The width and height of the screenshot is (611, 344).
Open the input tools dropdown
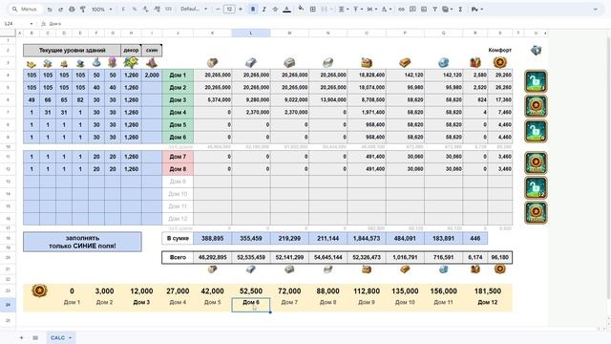pyautogui.click(x=477, y=10)
